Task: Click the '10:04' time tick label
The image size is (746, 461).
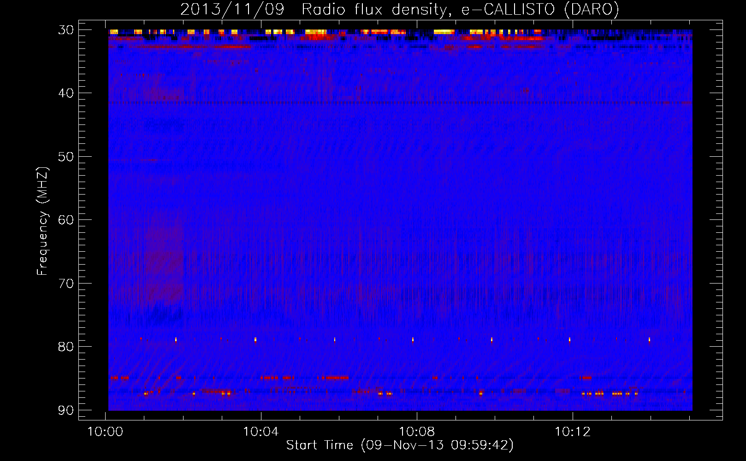Action: pos(261,432)
